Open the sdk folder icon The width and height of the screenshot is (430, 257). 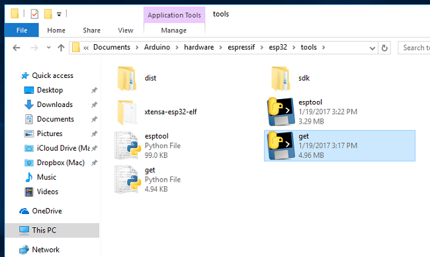coord(280,79)
